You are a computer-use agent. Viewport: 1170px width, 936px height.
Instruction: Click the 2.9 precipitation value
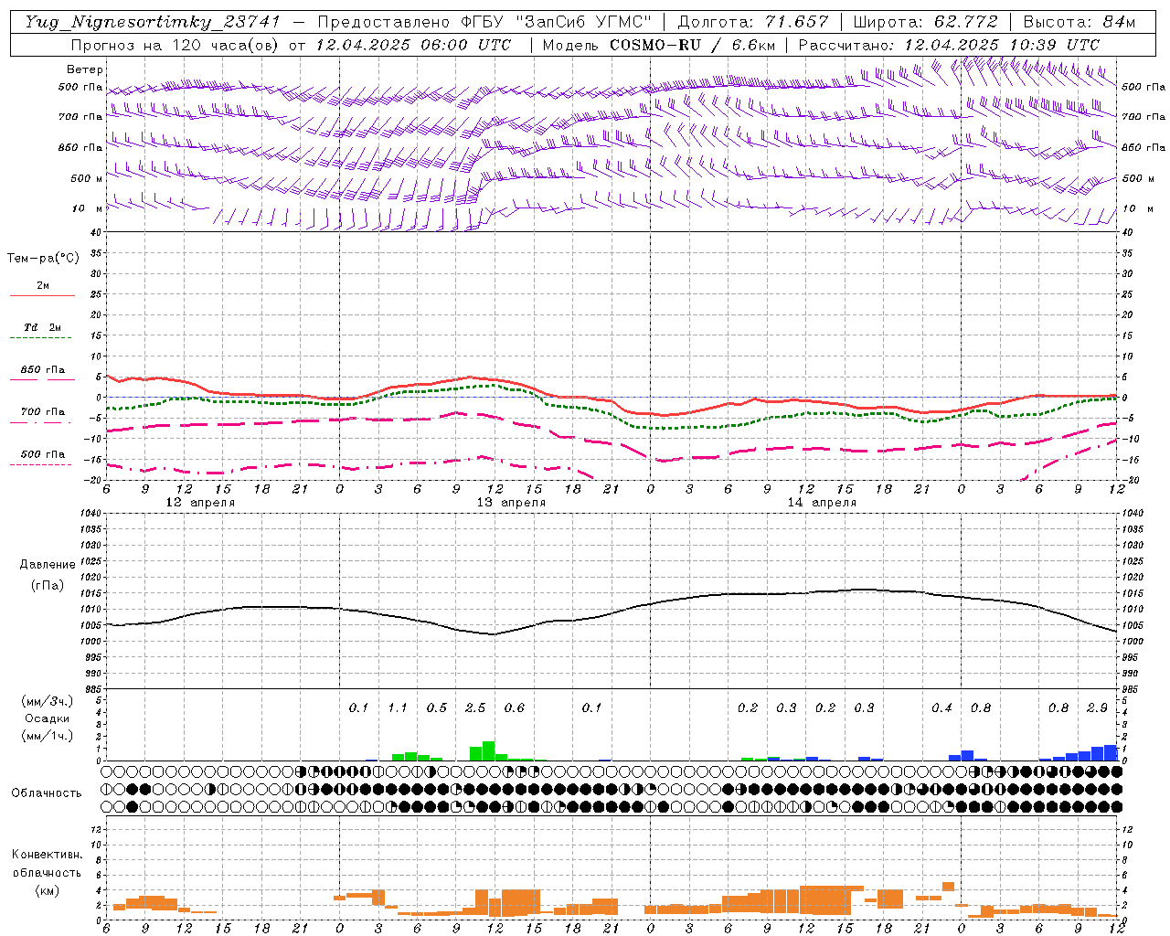[x=1097, y=707]
